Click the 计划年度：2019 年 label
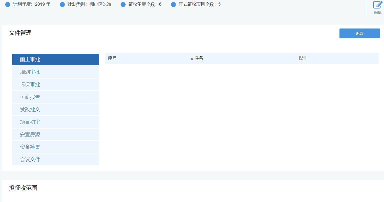Image resolution: width=384 pixels, height=202 pixels. click(x=32, y=4)
